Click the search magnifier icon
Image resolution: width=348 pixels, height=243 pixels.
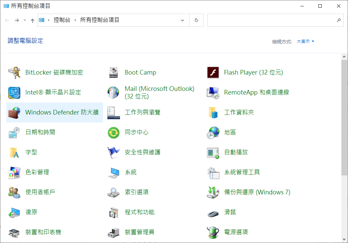(x=339, y=20)
